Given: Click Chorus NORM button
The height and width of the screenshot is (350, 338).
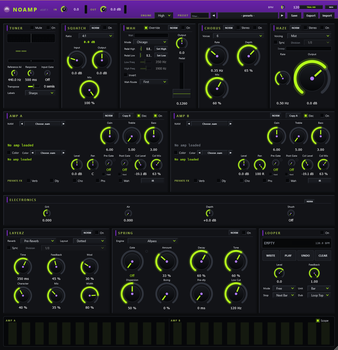Looking at the screenshot, I should click(x=229, y=28).
